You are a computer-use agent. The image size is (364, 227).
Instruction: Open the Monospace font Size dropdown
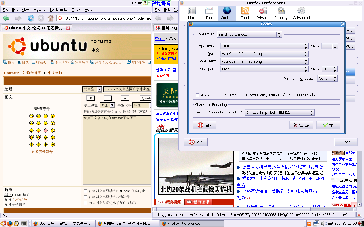(x=329, y=69)
